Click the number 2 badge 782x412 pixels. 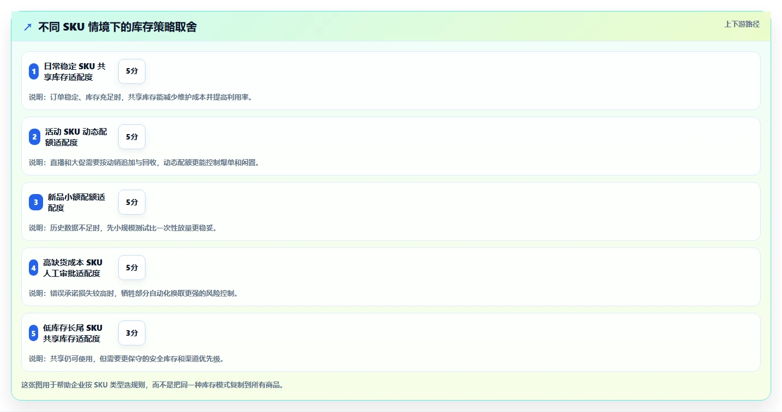pos(34,137)
